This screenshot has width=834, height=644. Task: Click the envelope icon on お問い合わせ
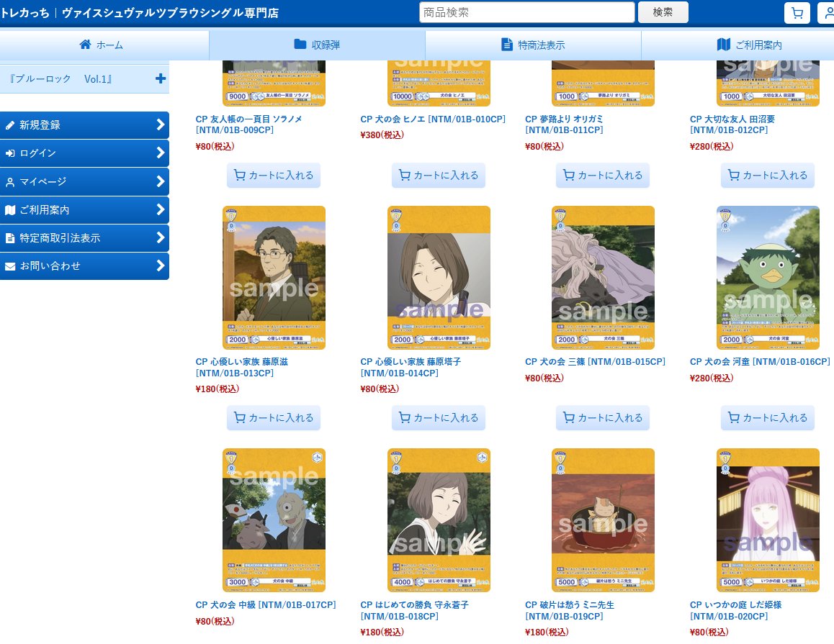pos(10,266)
